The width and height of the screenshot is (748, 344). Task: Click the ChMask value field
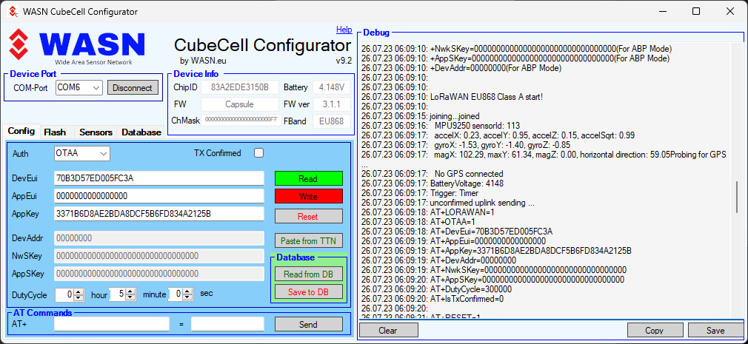tap(240, 120)
